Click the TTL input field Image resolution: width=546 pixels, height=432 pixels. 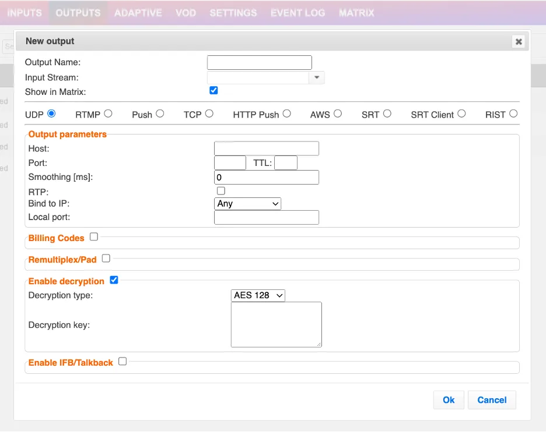point(286,162)
